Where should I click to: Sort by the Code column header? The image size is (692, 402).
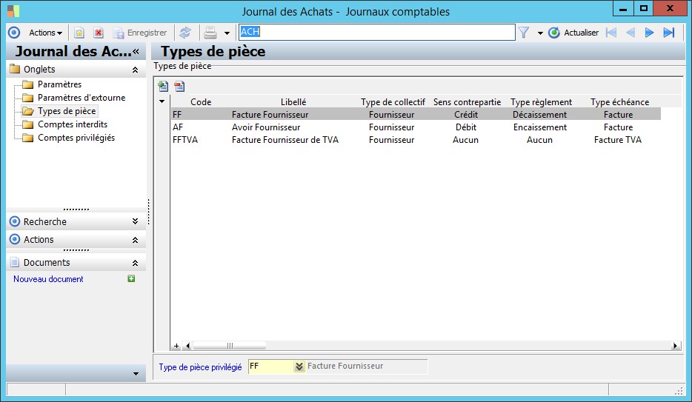click(x=201, y=102)
